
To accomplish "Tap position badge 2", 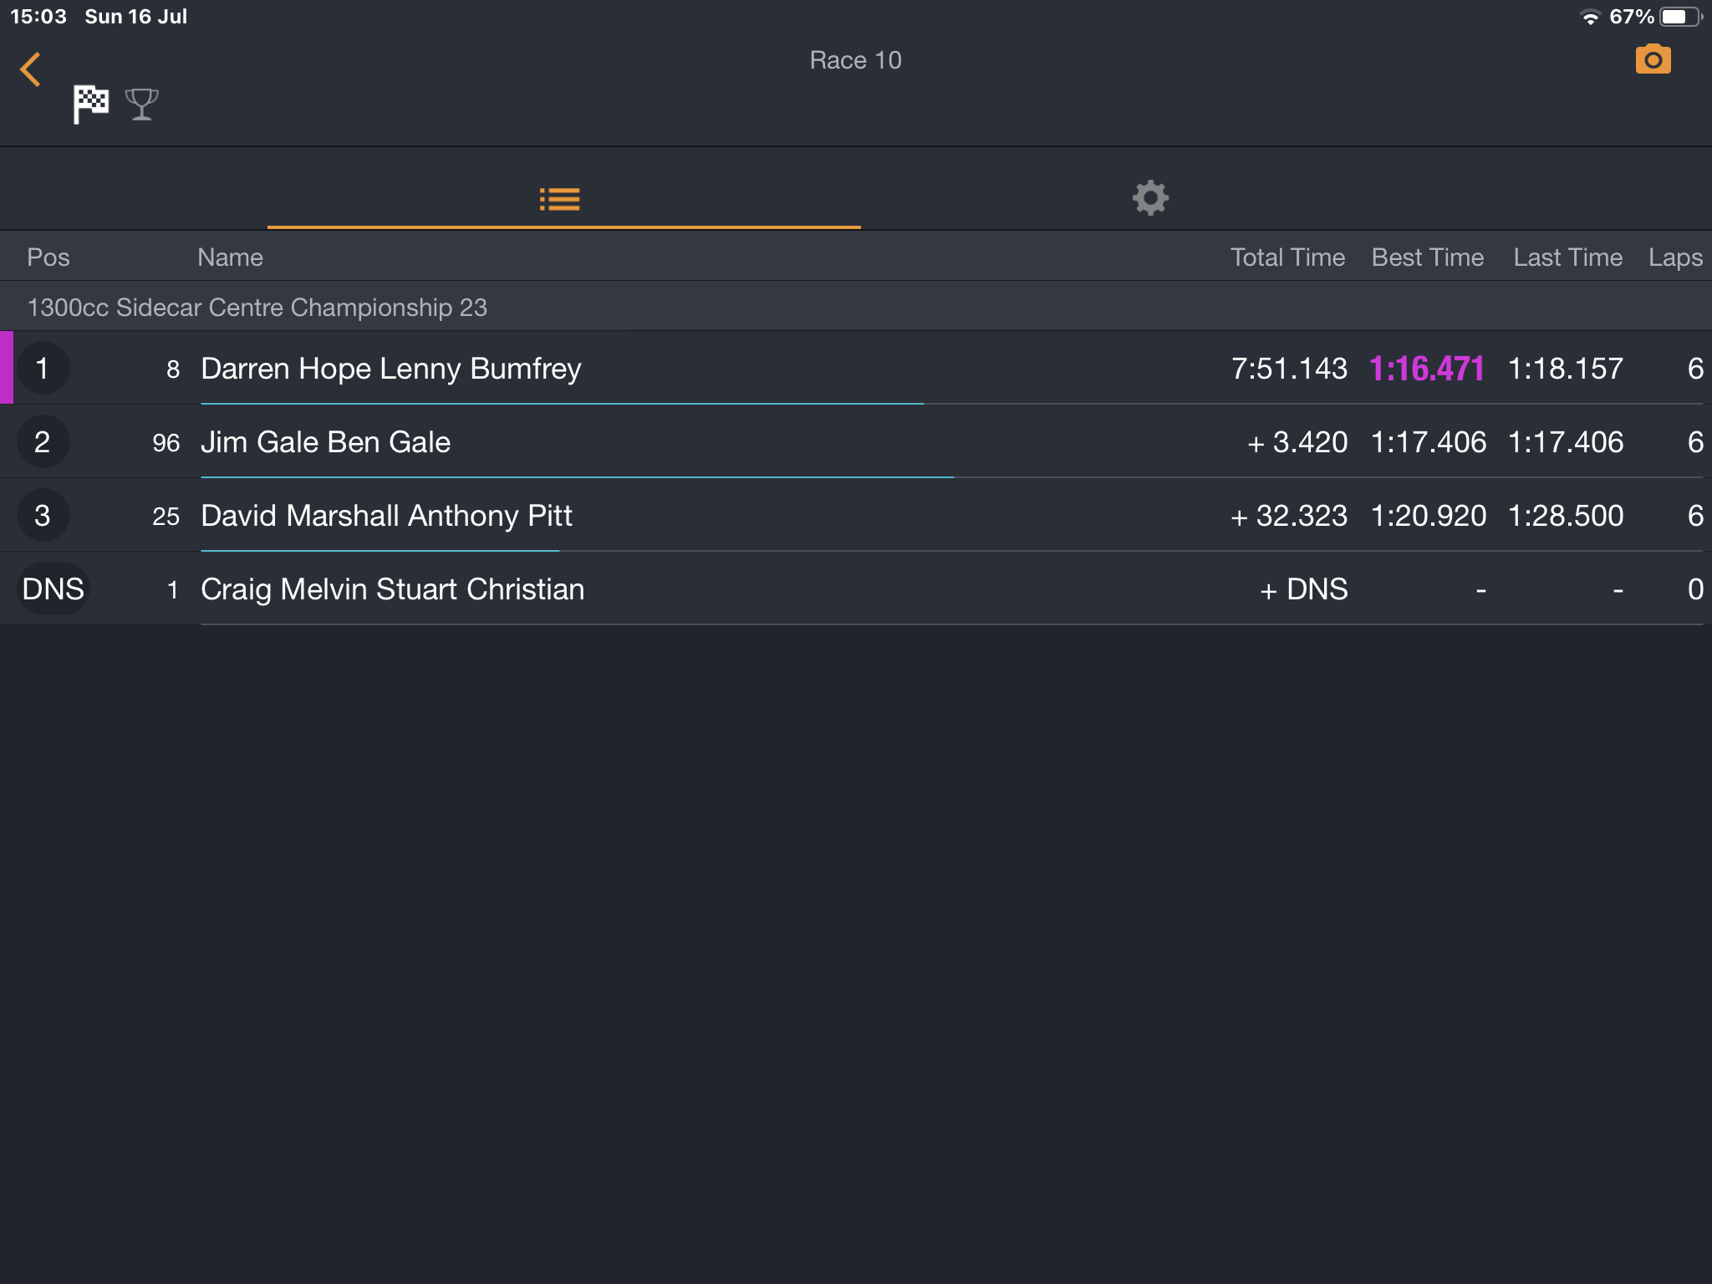I will 43,442.
